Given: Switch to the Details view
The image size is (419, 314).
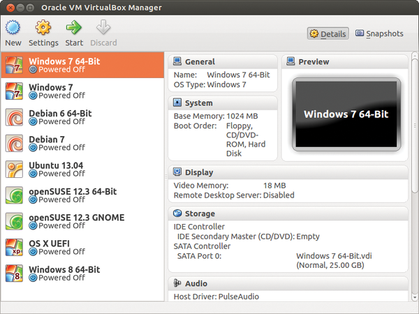Looking at the screenshot, I should 328,33.
